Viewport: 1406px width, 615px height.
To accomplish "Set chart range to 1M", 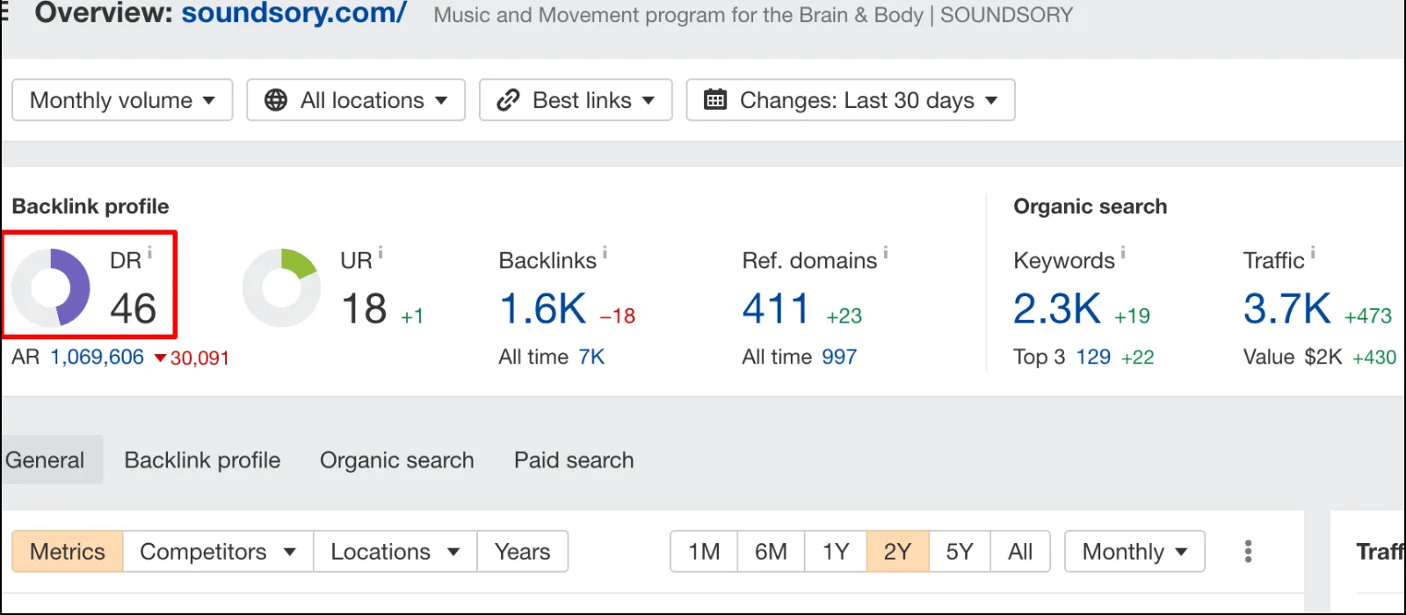I will [704, 552].
